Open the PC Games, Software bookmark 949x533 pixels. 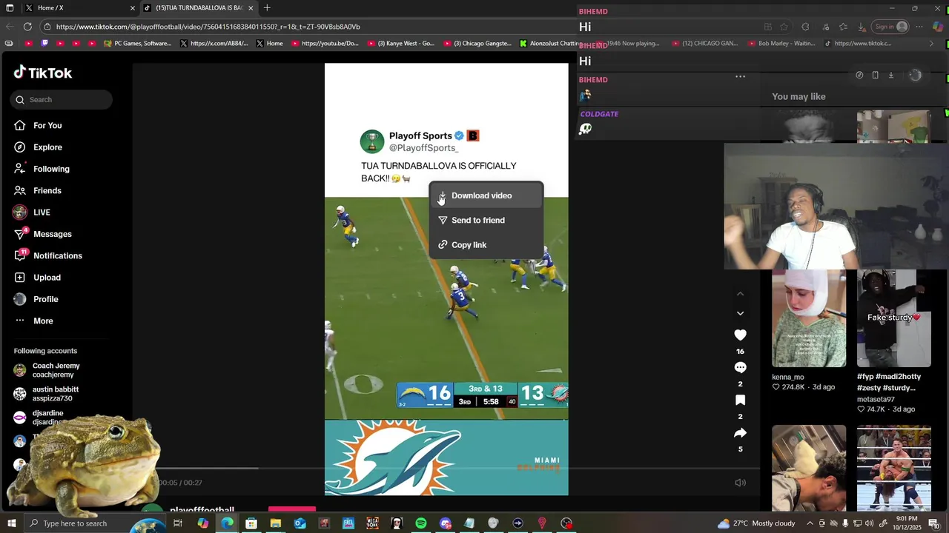coord(137,44)
